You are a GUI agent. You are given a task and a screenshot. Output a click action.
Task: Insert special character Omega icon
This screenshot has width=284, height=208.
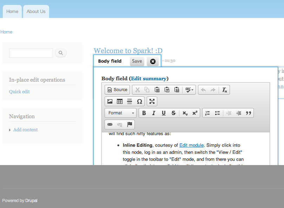pyautogui.click(x=139, y=101)
